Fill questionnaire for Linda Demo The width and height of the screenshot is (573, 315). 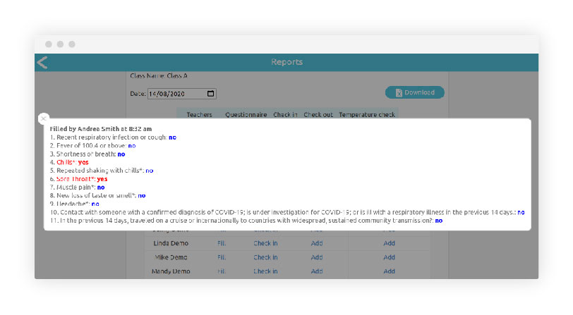(x=222, y=243)
